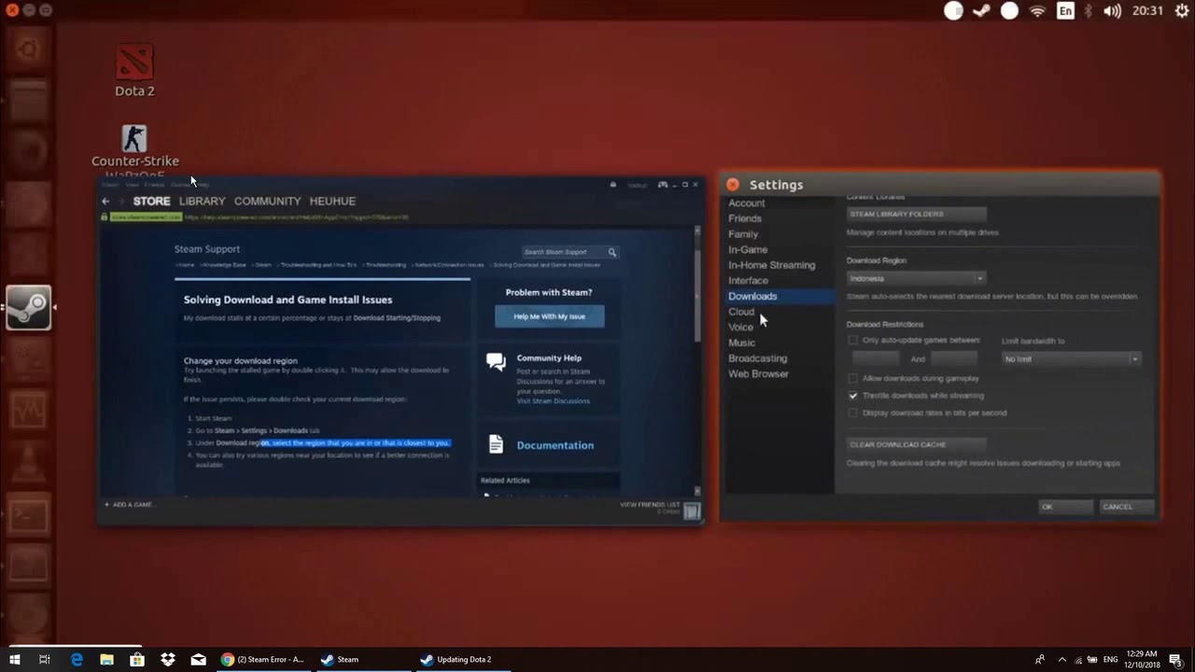This screenshot has height=672, width=1195.
Task: Select In-Home Streaming in Settings sidebar
Action: (771, 265)
